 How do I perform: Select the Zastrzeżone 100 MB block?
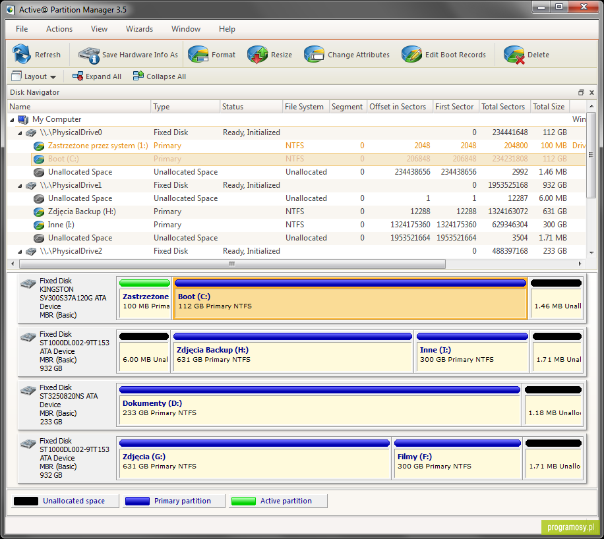click(x=144, y=298)
